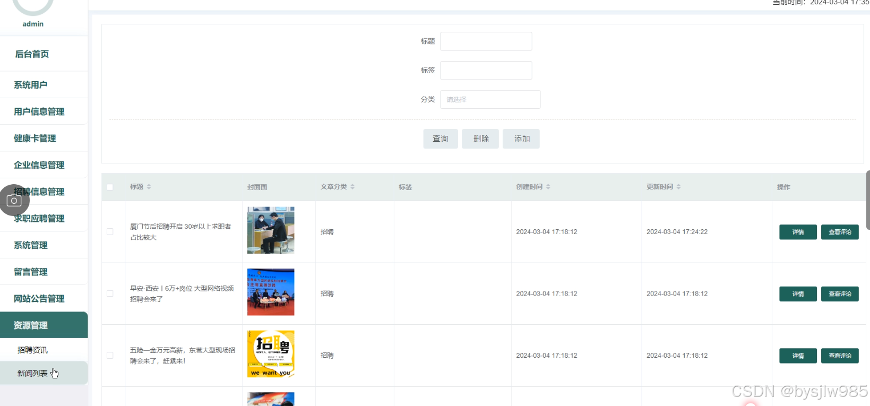Screen dimensions: 870x406
Task: Select 新闻列表 submenu item
Action: pos(44,373)
